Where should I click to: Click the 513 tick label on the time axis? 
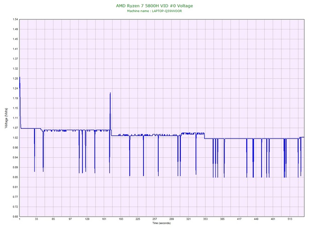[290, 219]
